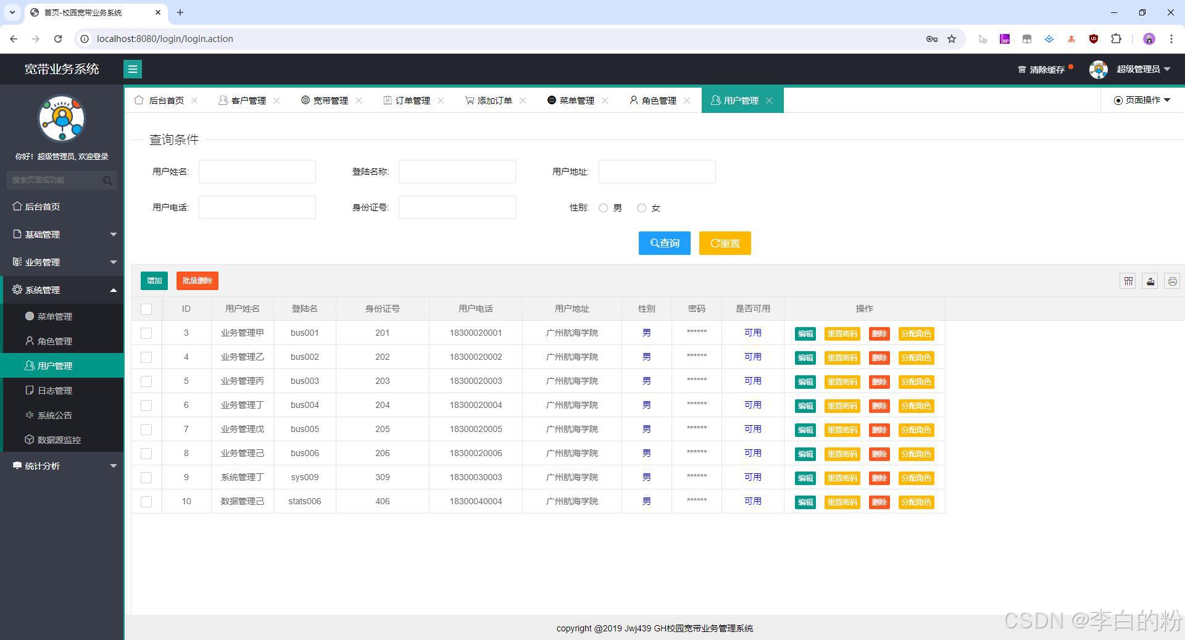Click site information icon in address bar

(x=85, y=39)
